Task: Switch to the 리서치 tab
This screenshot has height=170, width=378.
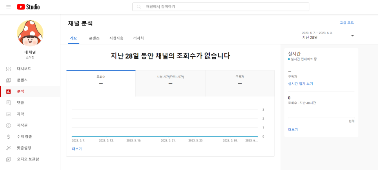Action: 139,38
